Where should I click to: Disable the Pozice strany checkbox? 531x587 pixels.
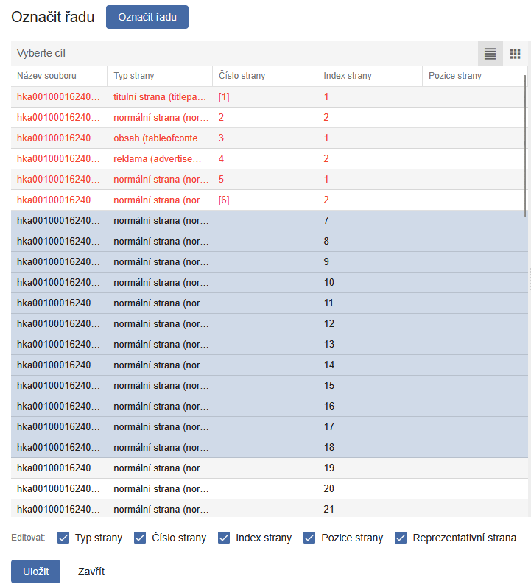pos(309,538)
